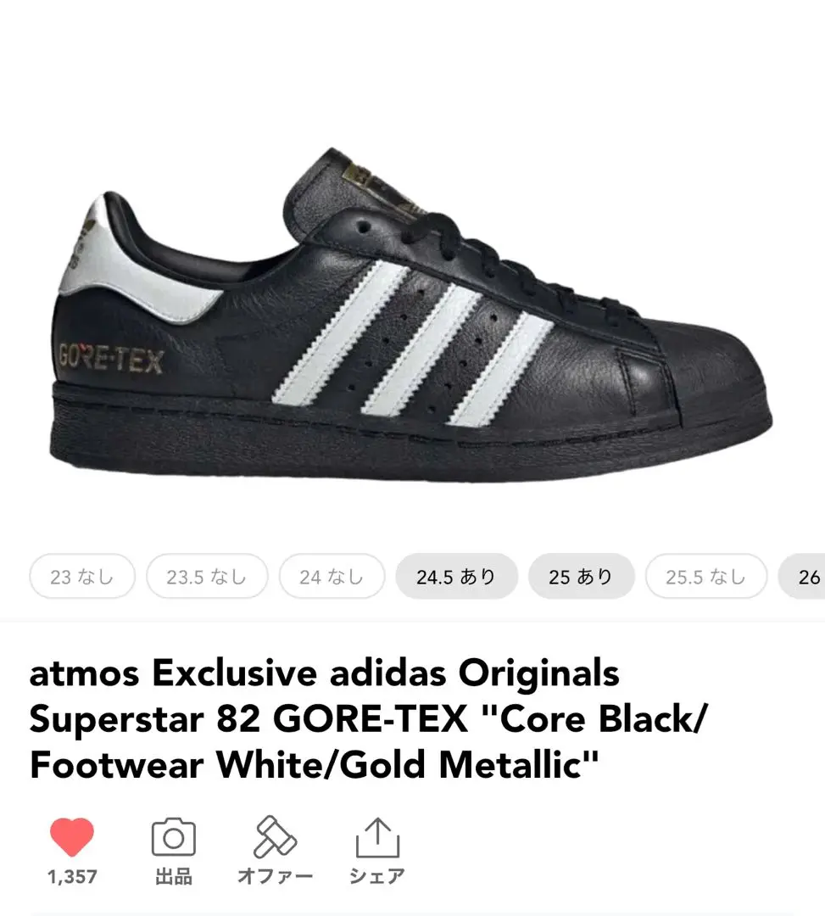Choose available size 25 あり
The width and height of the screenshot is (825, 916).
click(581, 577)
